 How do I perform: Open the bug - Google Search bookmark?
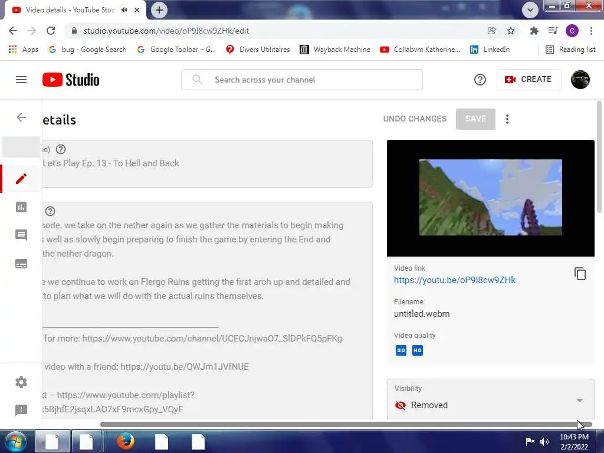87,50
